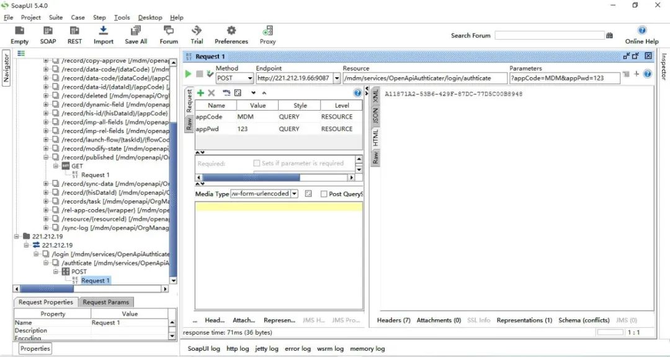
Task: Submit request with green play icon
Action: pos(188,74)
